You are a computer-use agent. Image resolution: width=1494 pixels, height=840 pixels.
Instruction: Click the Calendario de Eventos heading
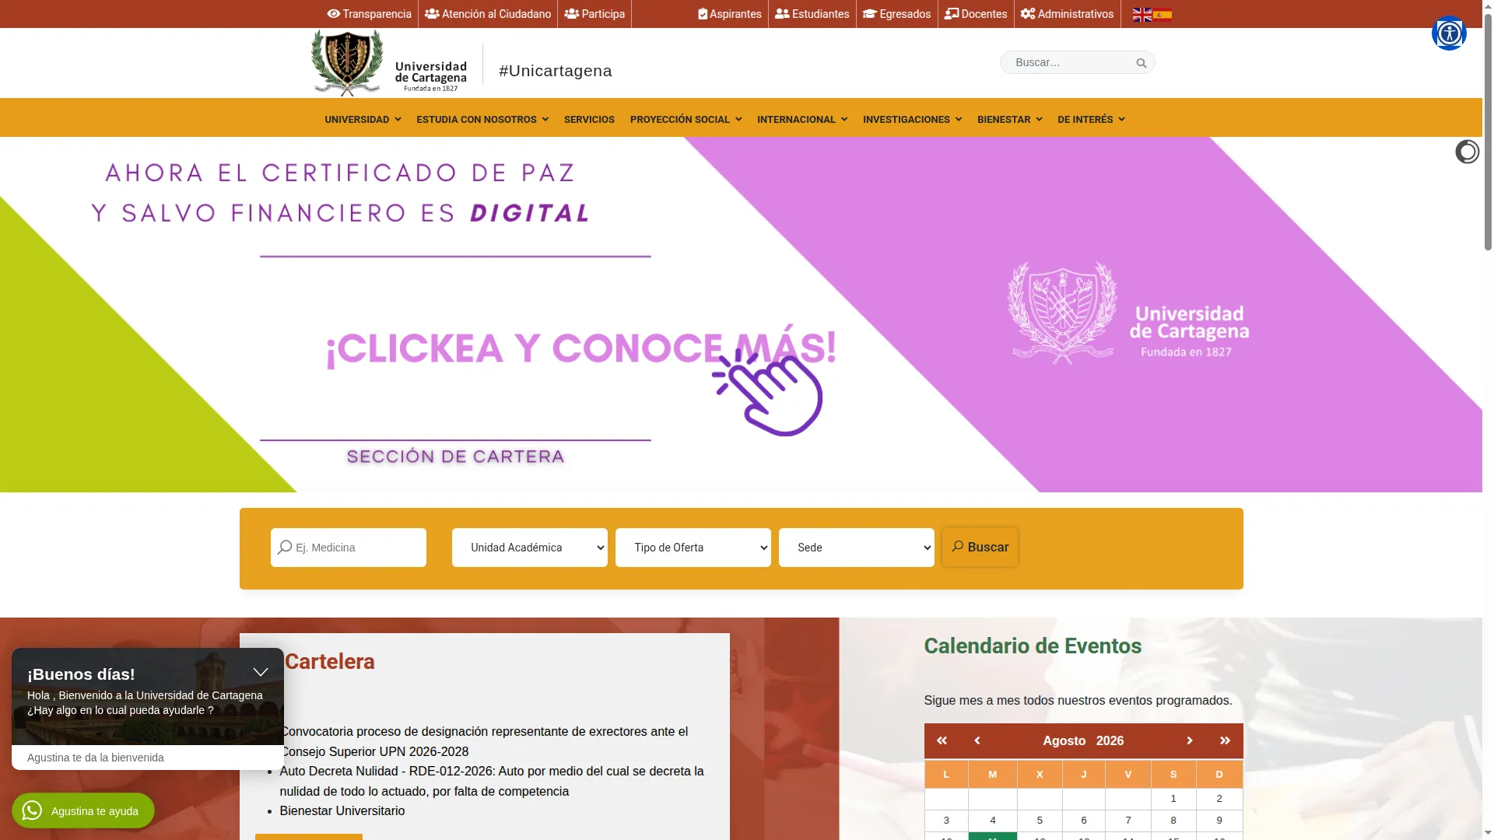tap(1033, 646)
